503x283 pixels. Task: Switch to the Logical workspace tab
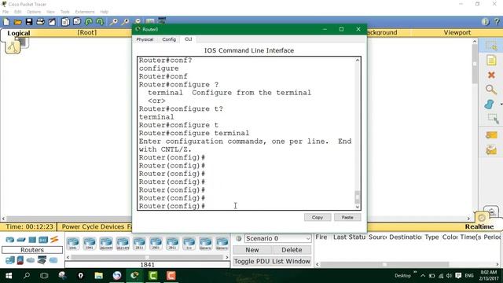click(19, 33)
